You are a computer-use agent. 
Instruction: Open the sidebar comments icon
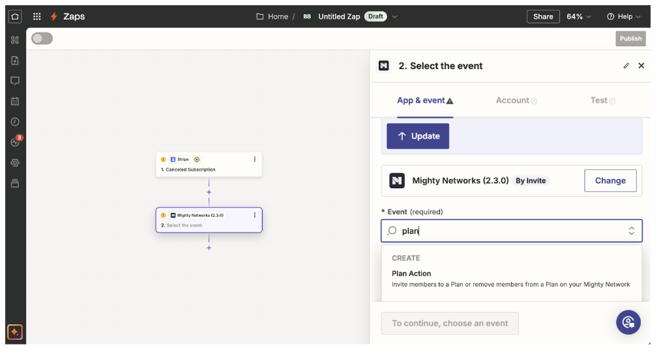pos(15,81)
